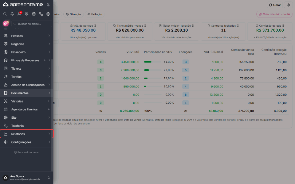Click the phone icon in sidebar toolbar
The height and width of the screenshot is (184, 295).
[41, 14]
